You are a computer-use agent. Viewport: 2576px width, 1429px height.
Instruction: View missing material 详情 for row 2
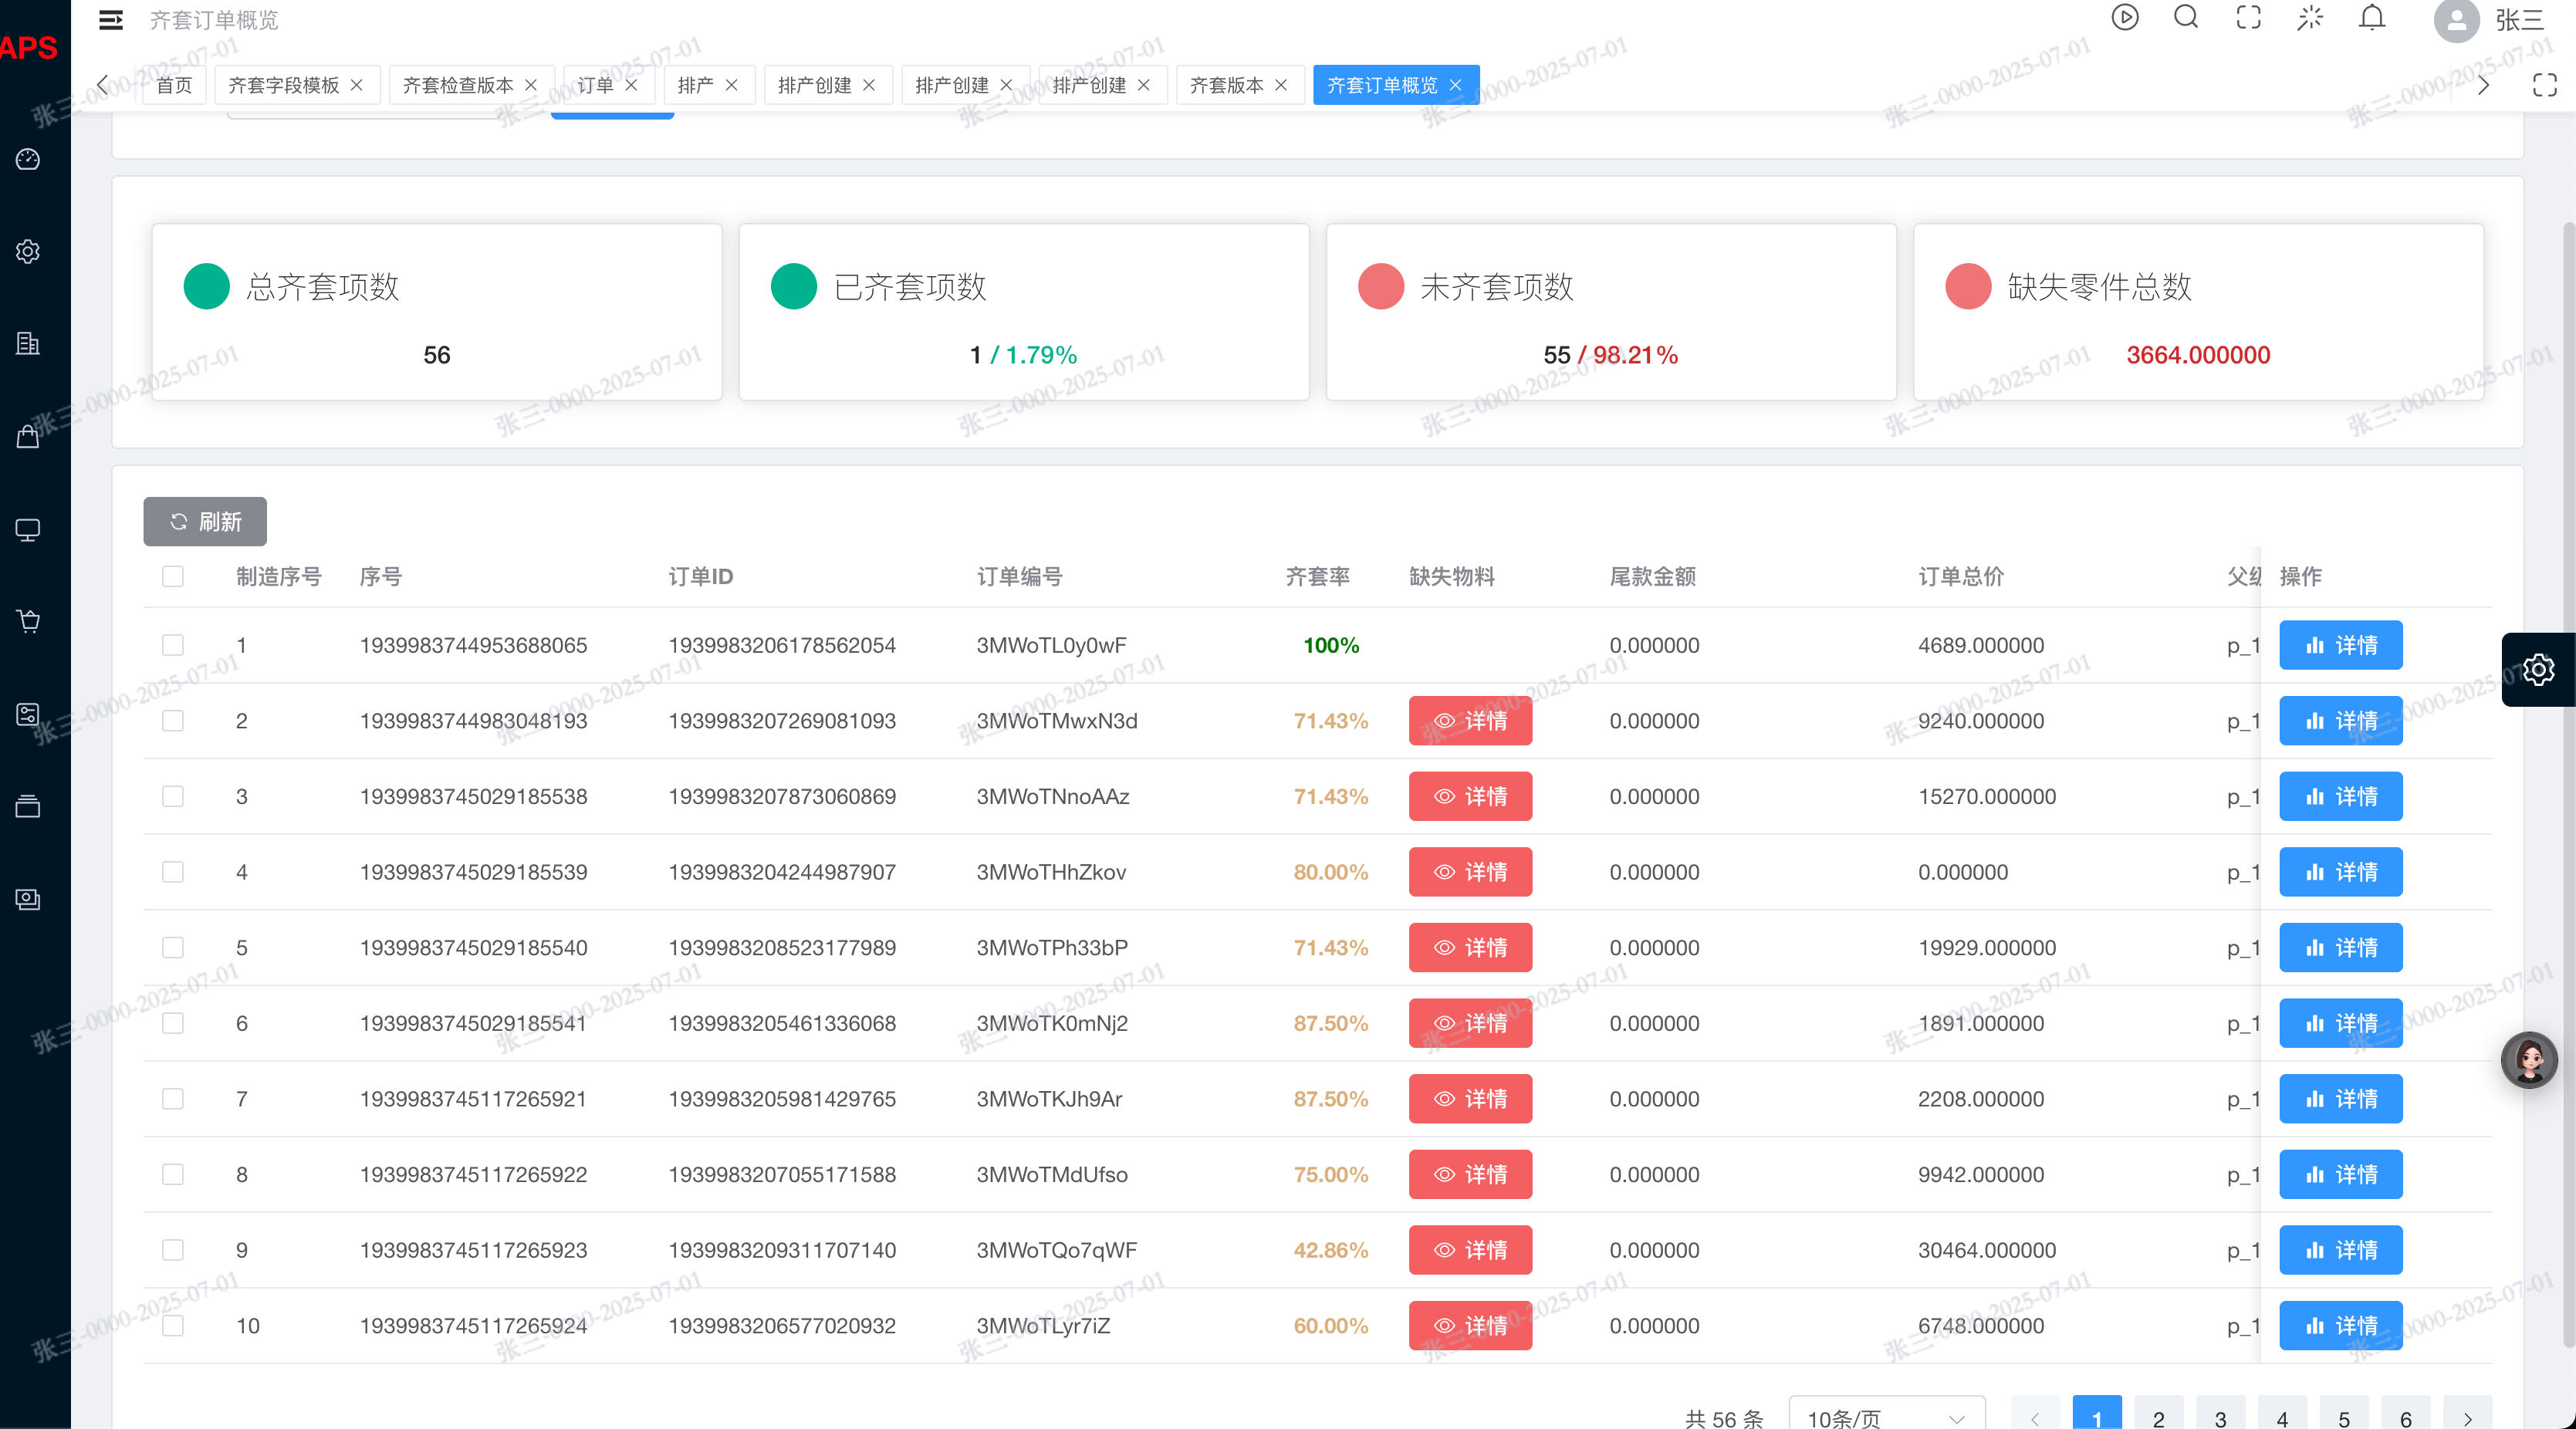1470,721
